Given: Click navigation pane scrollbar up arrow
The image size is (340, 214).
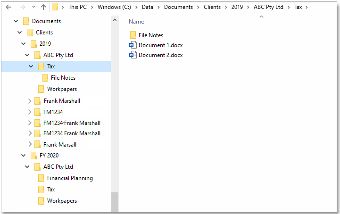Looking at the screenshot, I should coord(115,20).
